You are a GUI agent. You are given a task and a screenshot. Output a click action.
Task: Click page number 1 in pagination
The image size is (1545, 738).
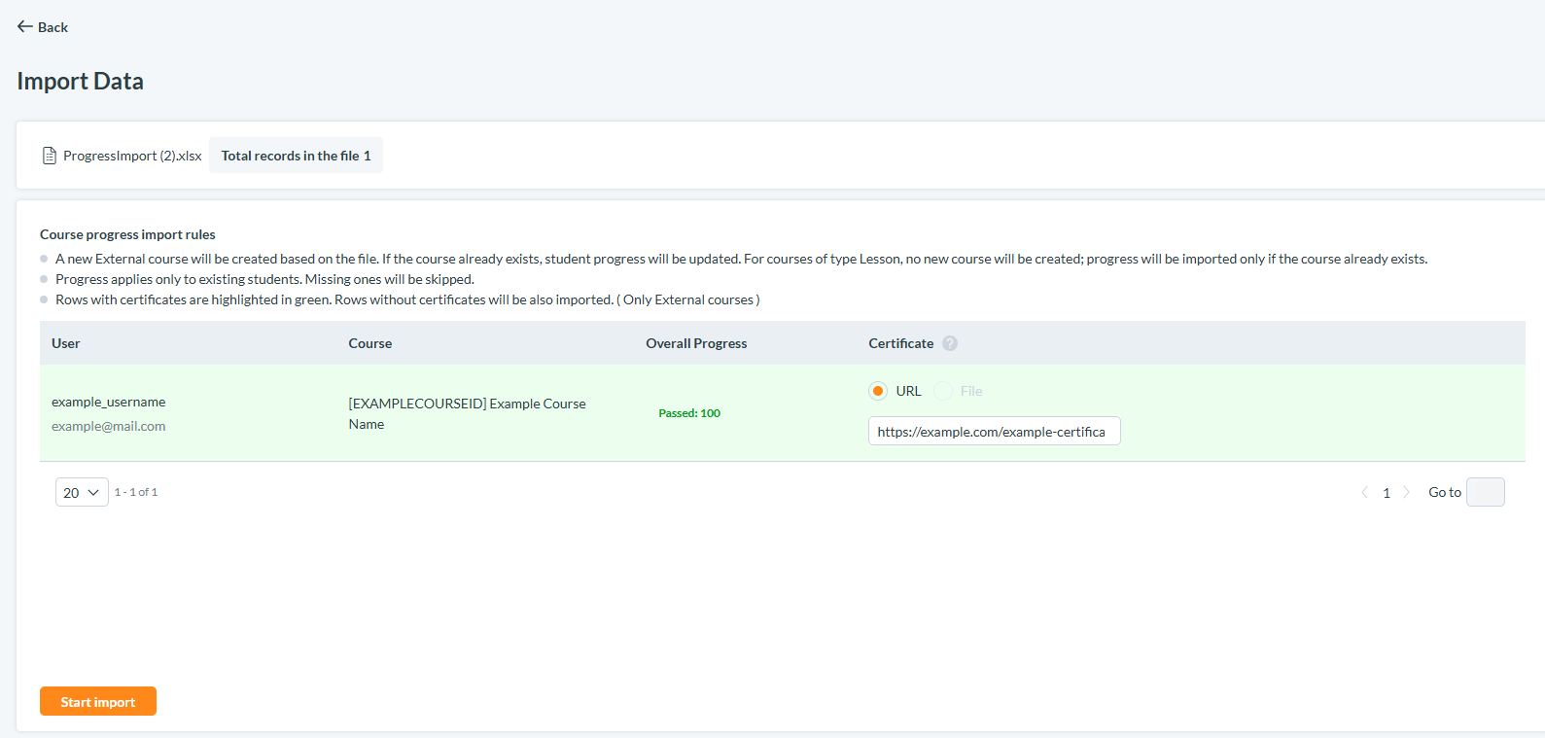pyautogui.click(x=1387, y=493)
